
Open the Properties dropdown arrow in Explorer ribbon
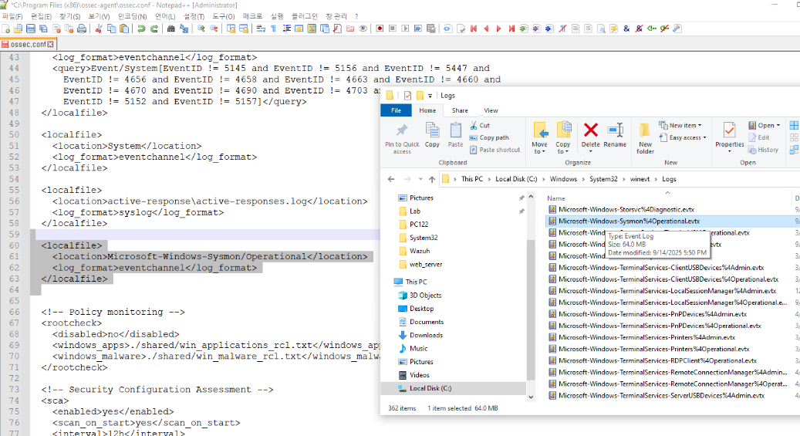730,151
